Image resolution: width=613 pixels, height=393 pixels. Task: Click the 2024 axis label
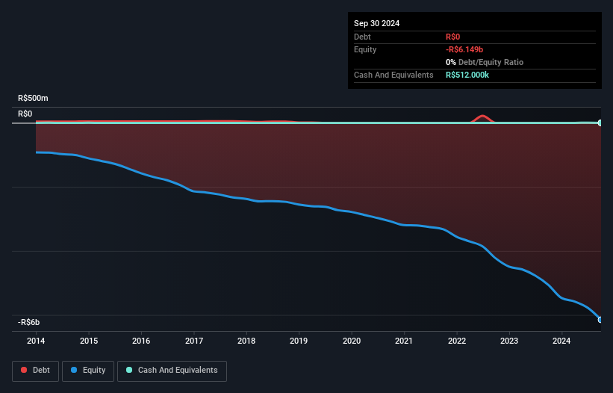(561, 341)
